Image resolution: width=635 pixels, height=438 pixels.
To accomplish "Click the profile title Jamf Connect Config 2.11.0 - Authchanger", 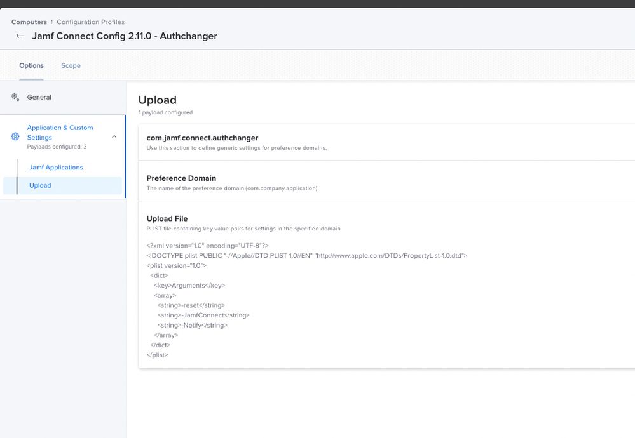I will pyautogui.click(x=125, y=36).
